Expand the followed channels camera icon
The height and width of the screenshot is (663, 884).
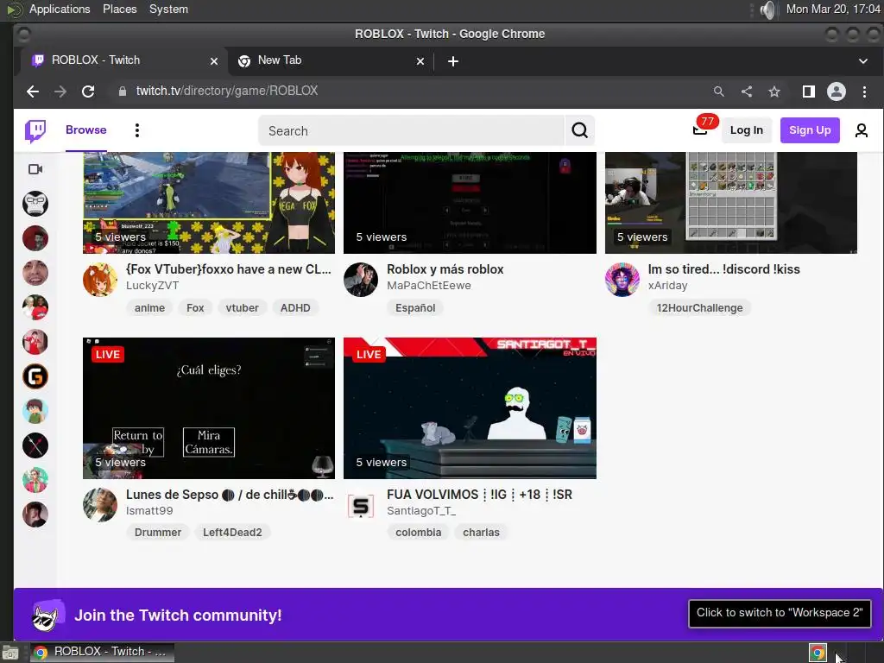point(35,169)
